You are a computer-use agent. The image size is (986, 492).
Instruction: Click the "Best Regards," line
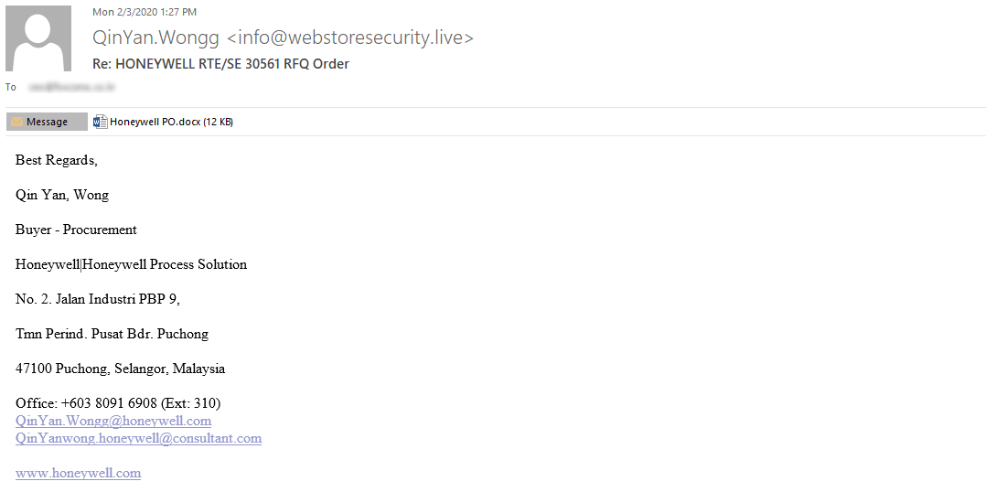(x=56, y=160)
